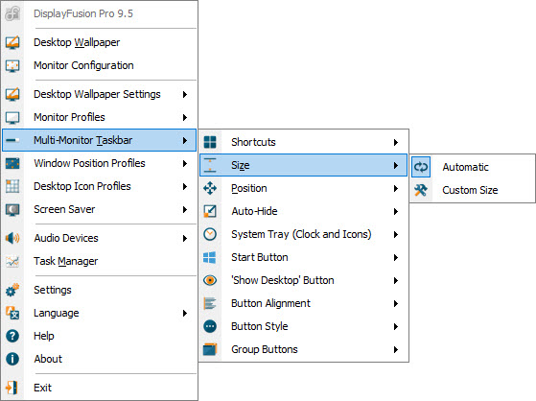This screenshot has width=536, height=401.
Task: Click the Settings gear icon
Action: 12,290
